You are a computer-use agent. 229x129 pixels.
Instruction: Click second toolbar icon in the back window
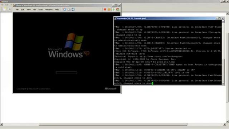[9, 9]
